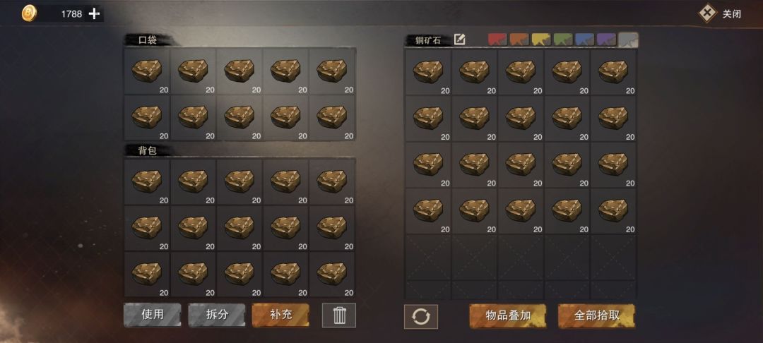Choose the blue flag color marker
Image resolution: width=763 pixels, height=343 pixels.
click(584, 40)
